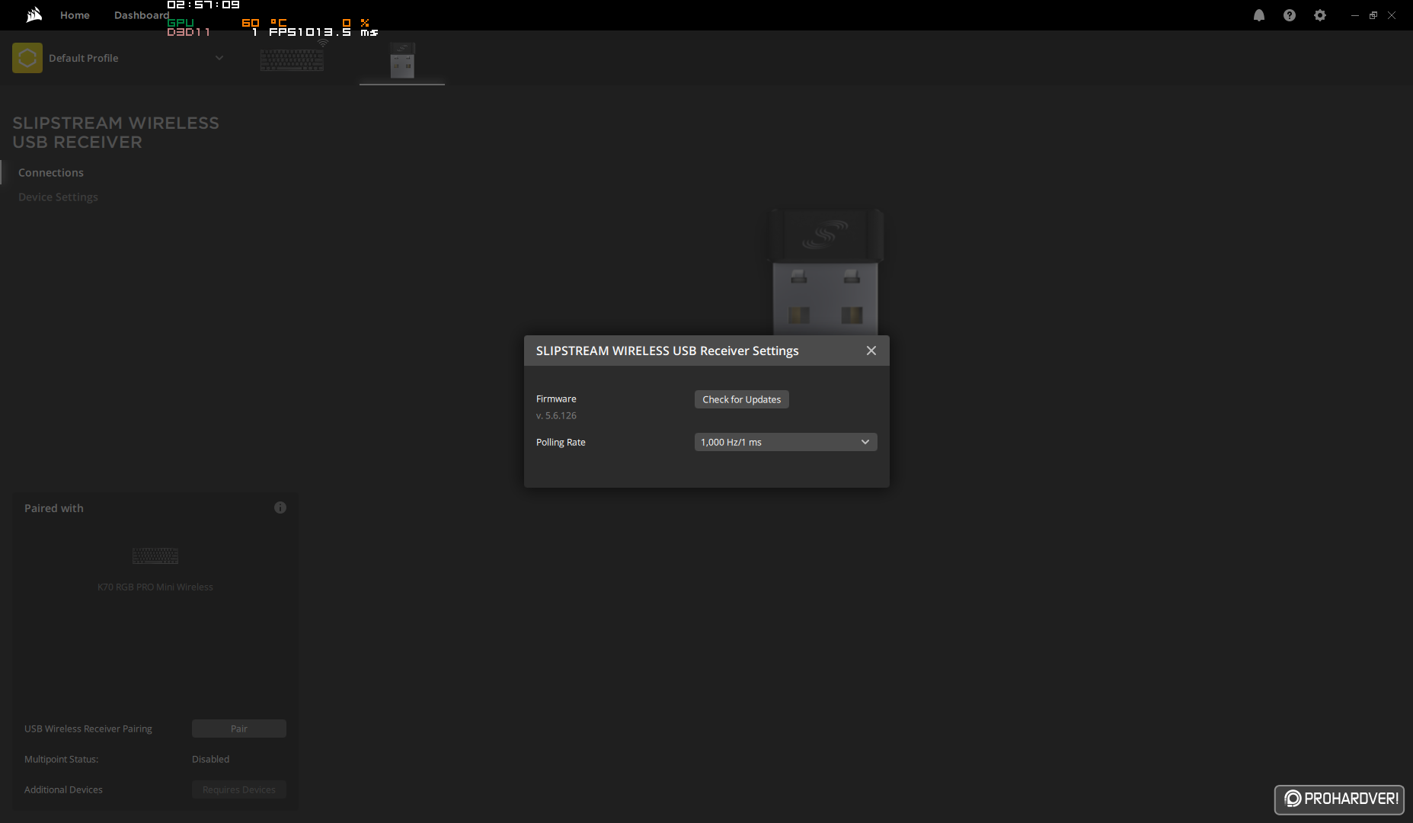The width and height of the screenshot is (1413, 823).
Task: Restore down the iCUE window
Action: tap(1373, 15)
